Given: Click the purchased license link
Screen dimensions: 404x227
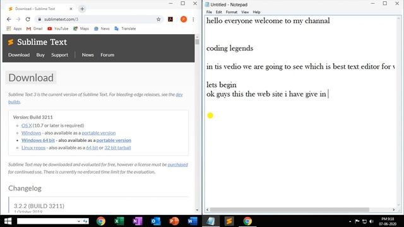Looking at the screenshot, I should (x=177, y=165).
